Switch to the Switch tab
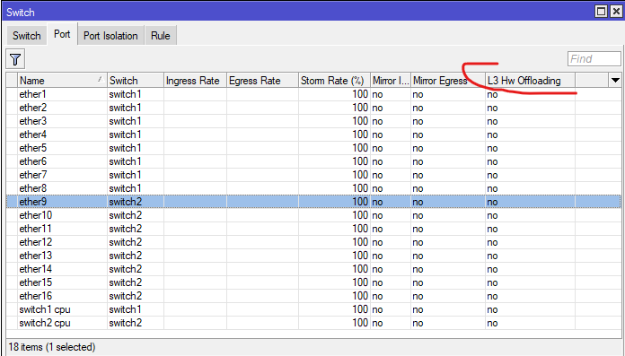 (26, 36)
